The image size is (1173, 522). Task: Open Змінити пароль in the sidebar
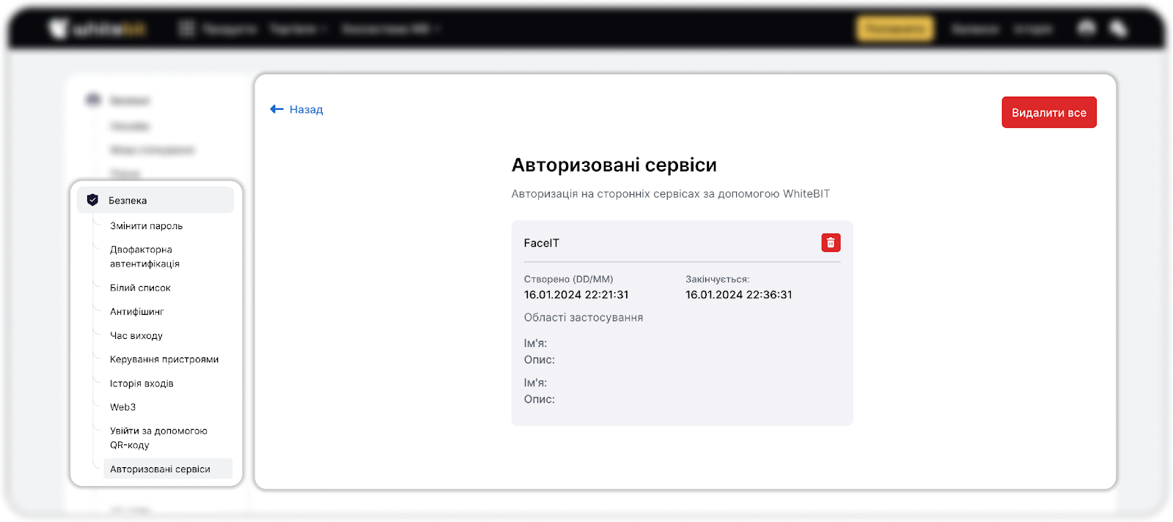(146, 226)
